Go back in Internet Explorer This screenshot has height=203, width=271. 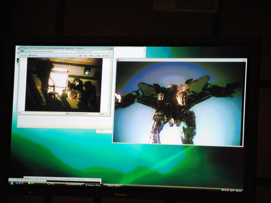click(22, 51)
